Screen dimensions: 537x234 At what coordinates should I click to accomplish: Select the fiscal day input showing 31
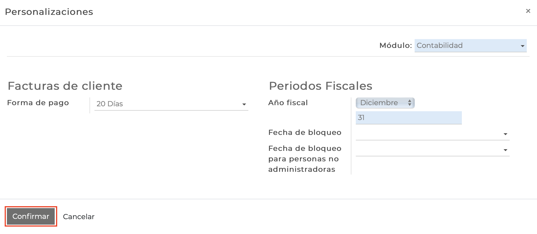click(x=409, y=118)
